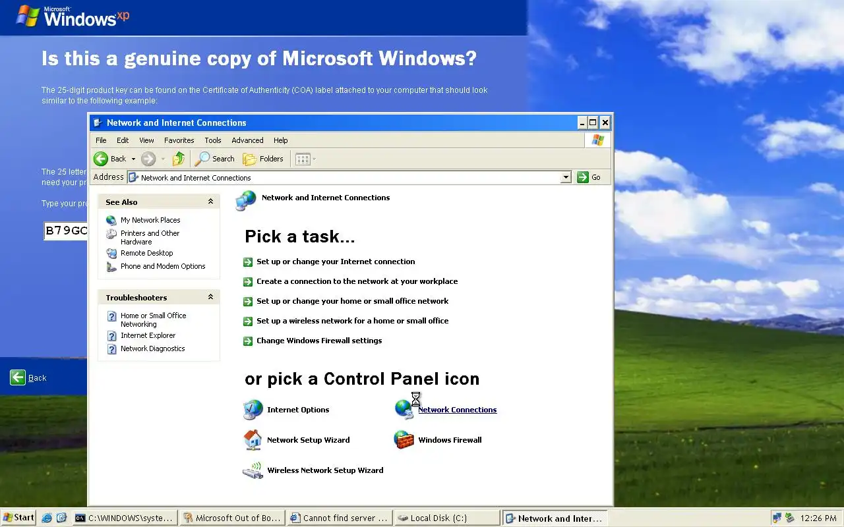The width and height of the screenshot is (844, 527).
Task: Click arrow beside wireless network setup task
Action: click(248, 321)
